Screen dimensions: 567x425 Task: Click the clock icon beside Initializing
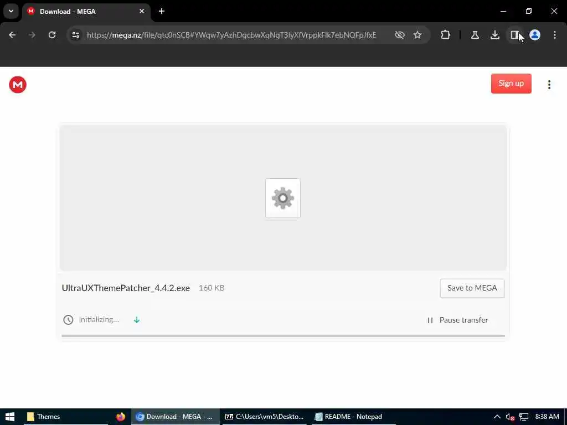(x=68, y=320)
